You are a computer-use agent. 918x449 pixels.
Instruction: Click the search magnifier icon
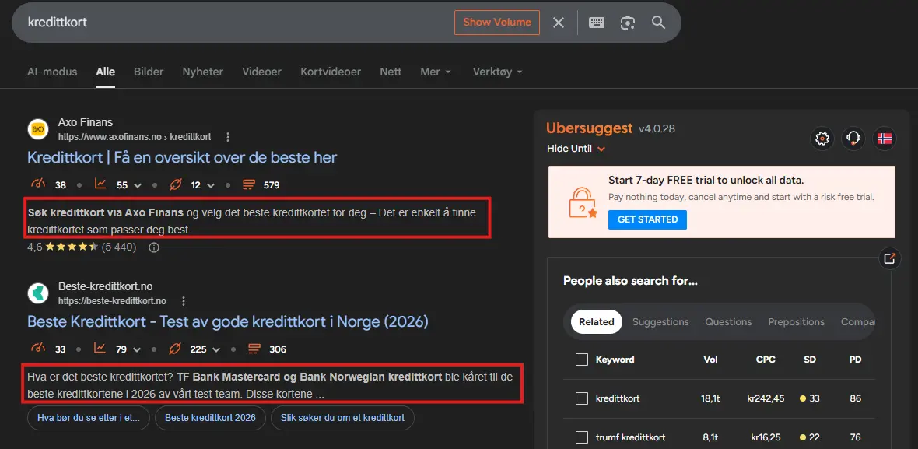[658, 23]
